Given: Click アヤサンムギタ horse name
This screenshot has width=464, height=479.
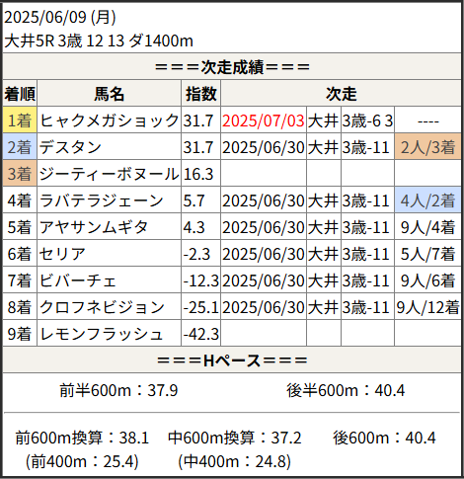Looking at the screenshot, I should click(94, 227).
